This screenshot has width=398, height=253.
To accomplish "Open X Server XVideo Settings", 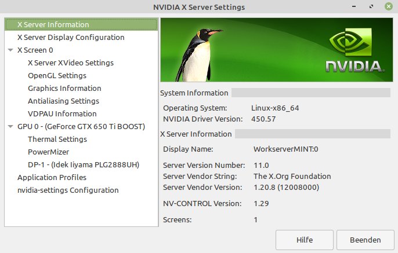I will pyautogui.click(x=71, y=63).
